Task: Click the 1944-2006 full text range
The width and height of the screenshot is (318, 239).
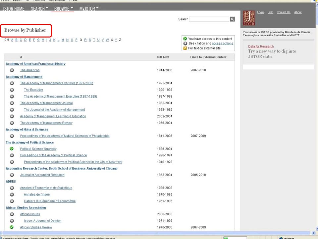Action: (165, 70)
